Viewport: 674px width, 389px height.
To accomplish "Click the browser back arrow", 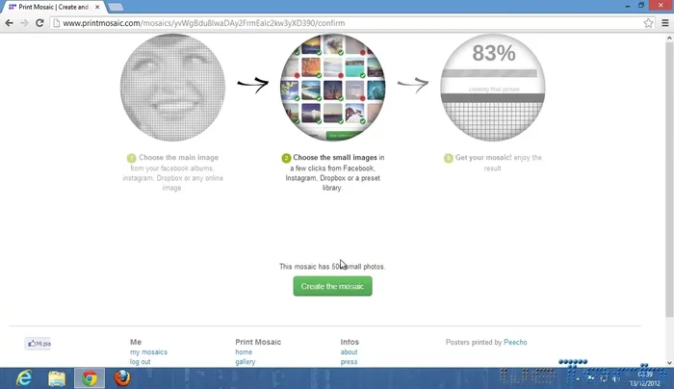I will [x=10, y=22].
